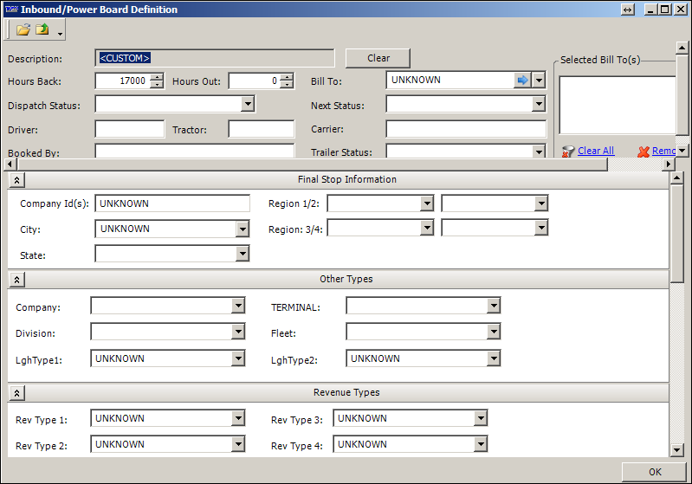The width and height of the screenshot is (692, 484).
Task: Click into the Driver input field
Action: (129, 130)
